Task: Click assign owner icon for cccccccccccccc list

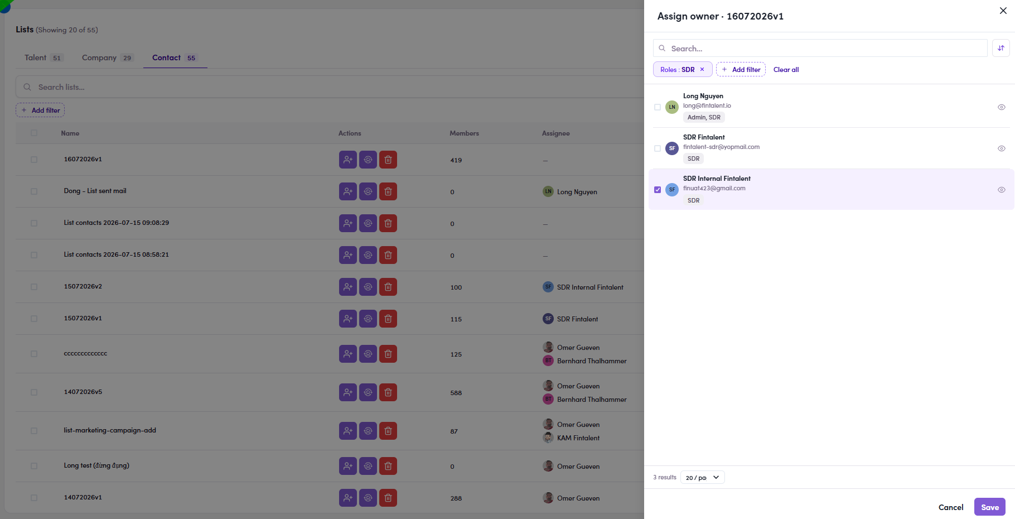Action: point(368,354)
